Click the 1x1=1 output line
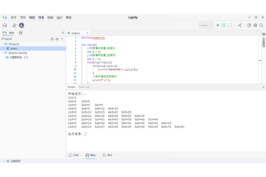This screenshot has height=177, width=266. tap(72, 97)
